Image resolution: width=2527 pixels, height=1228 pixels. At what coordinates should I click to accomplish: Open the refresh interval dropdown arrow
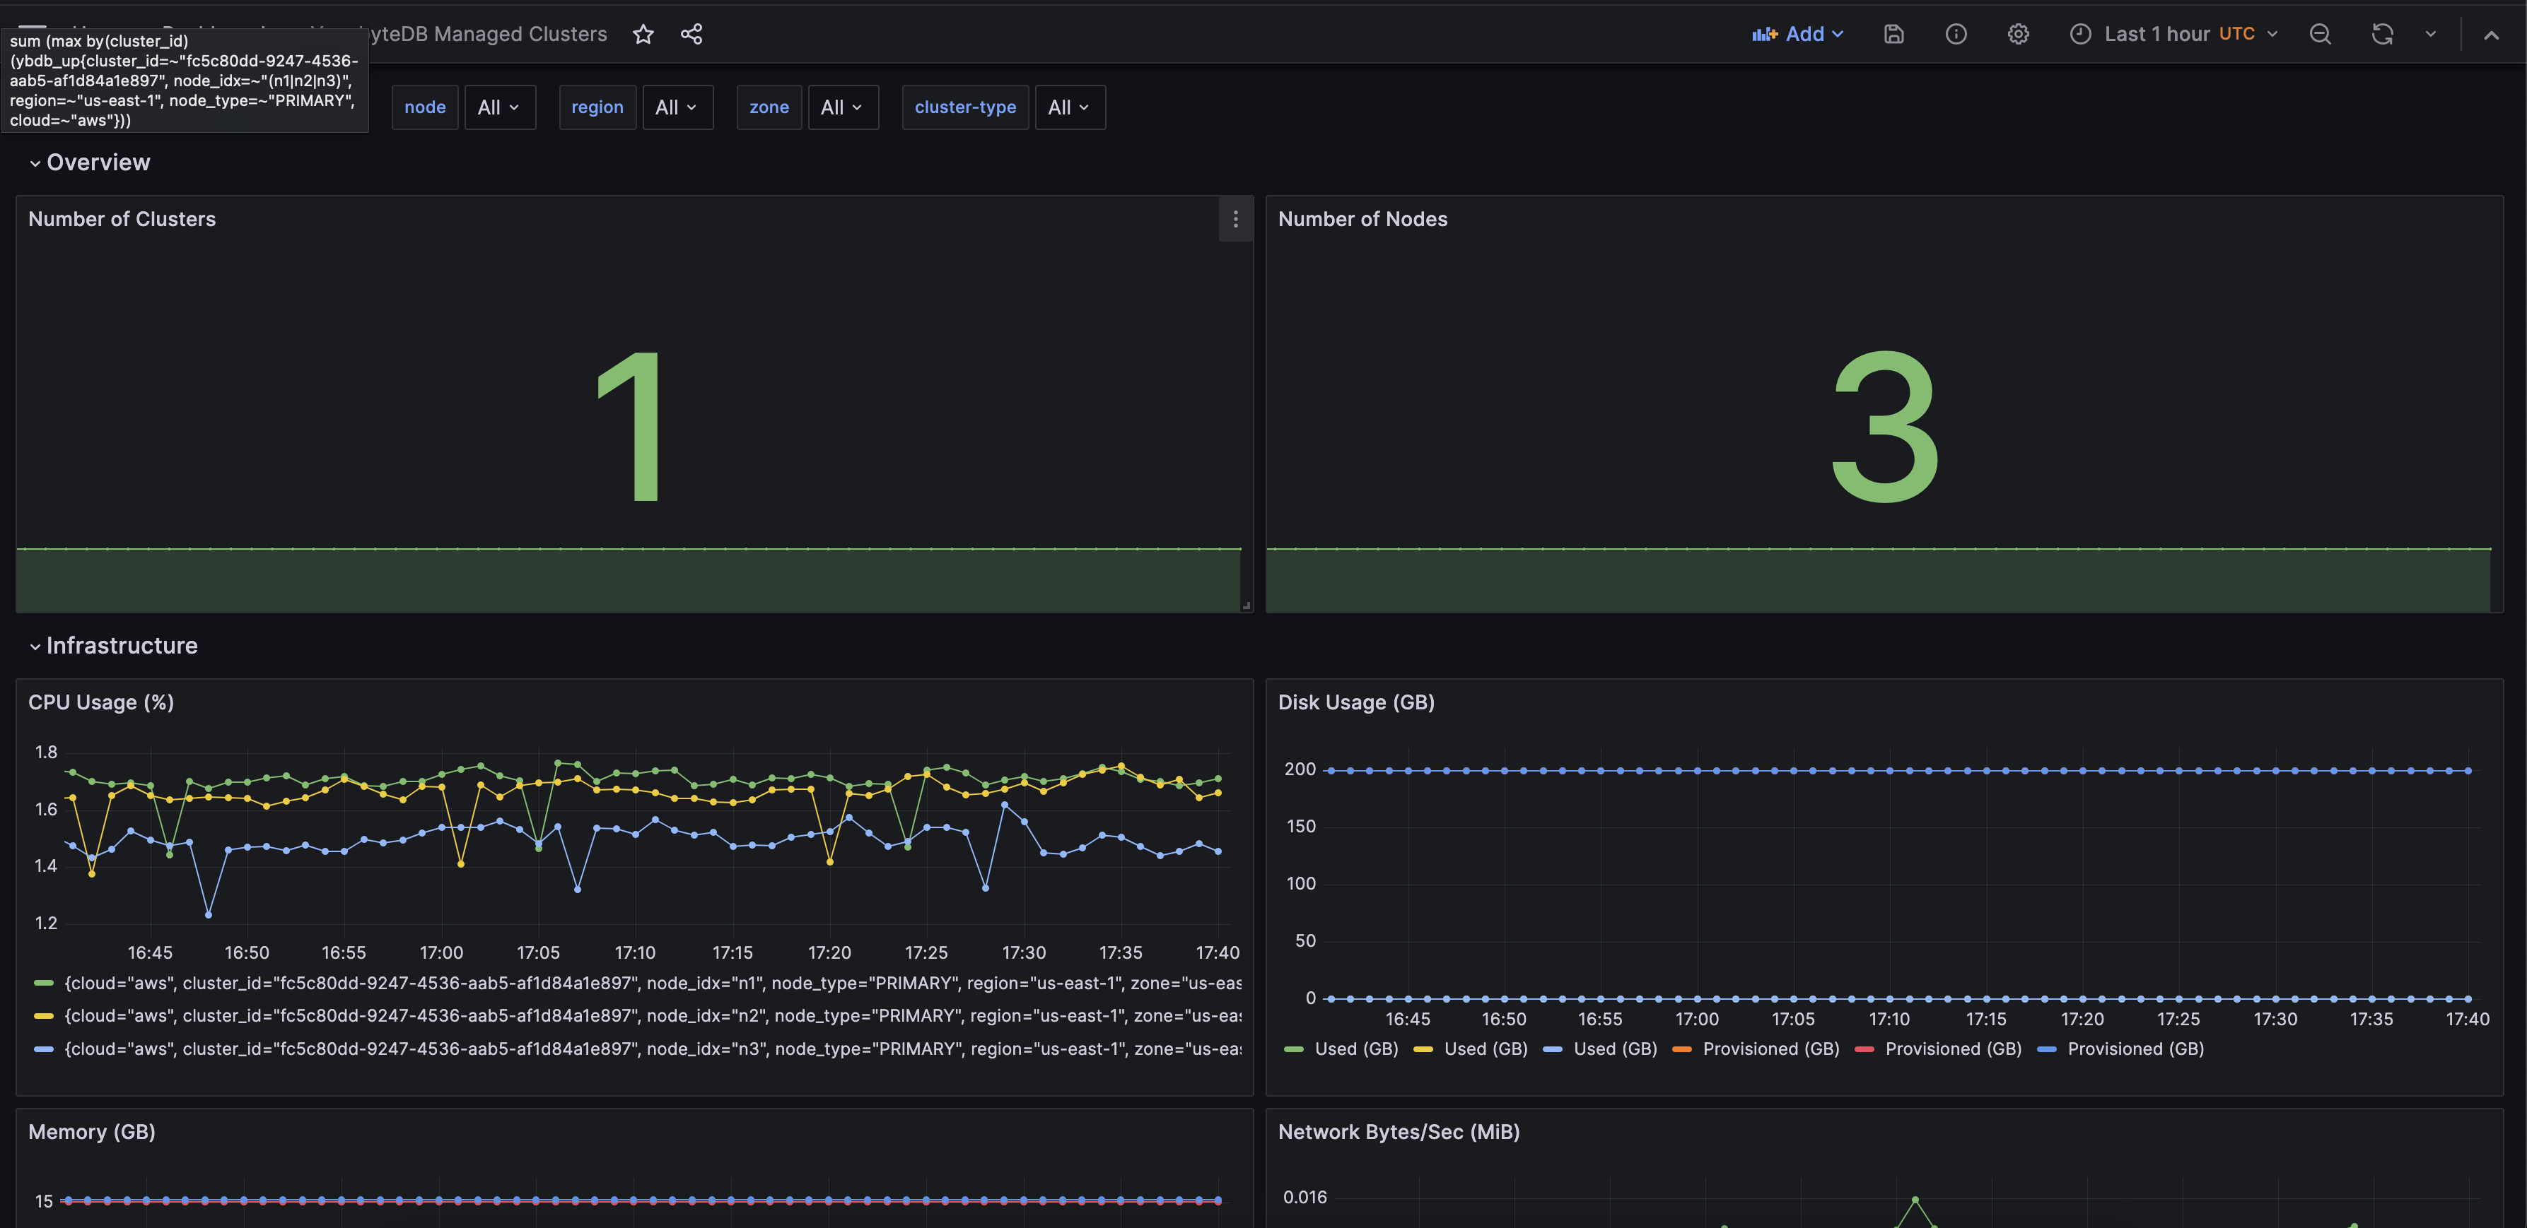click(2431, 35)
